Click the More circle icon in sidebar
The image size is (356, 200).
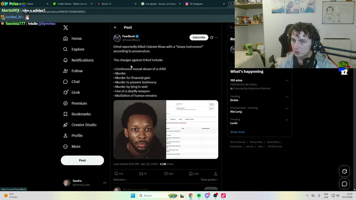[65, 146]
